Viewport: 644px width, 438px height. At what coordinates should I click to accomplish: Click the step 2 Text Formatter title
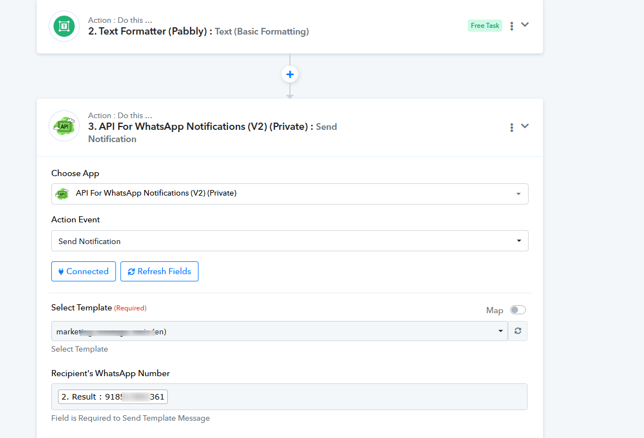[198, 31]
